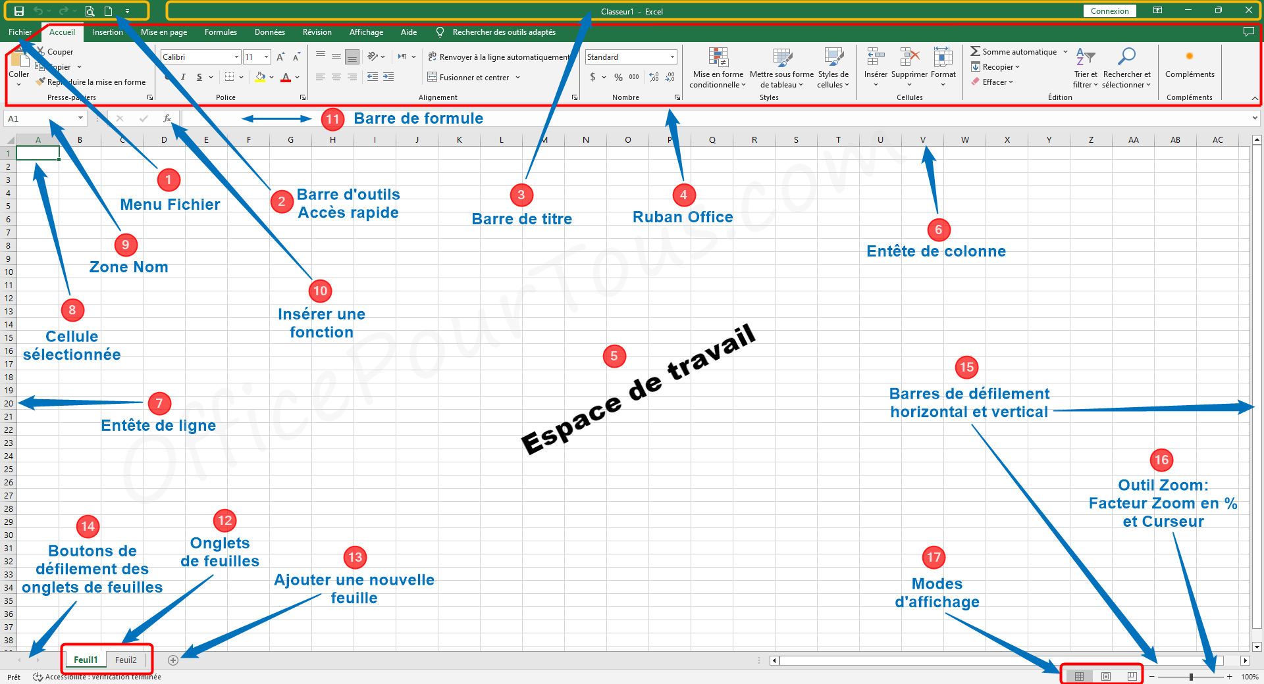The width and height of the screenshot is (1264, 684).
Task: Apply the 000 thousands separator style
Action: tap(634, 77)
